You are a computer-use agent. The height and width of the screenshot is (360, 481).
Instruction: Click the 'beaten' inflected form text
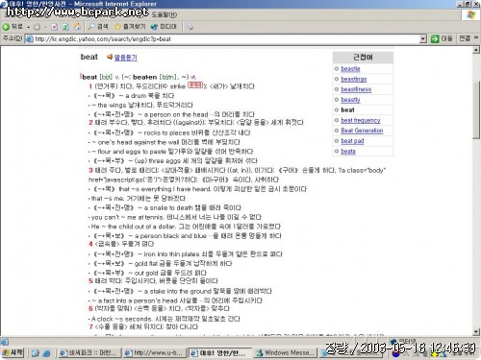(x=144, y=77)
